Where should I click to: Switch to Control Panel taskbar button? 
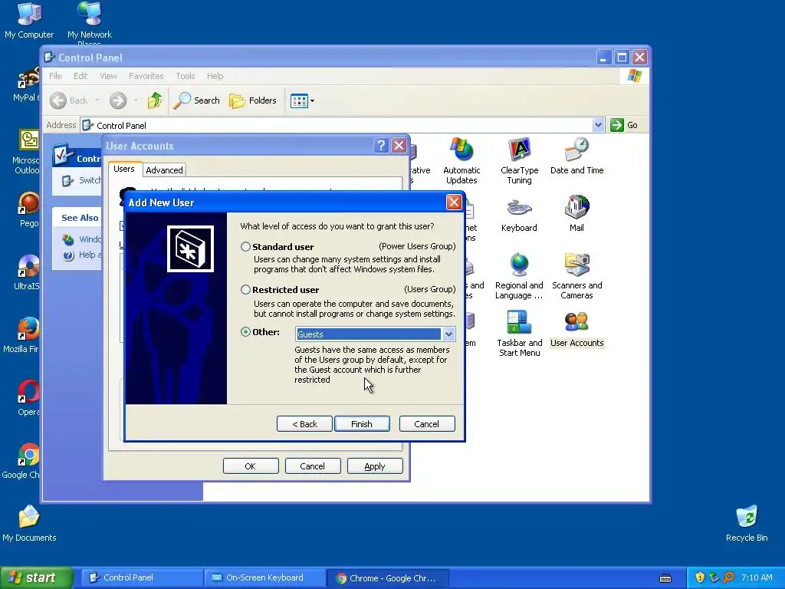point(141,578)
